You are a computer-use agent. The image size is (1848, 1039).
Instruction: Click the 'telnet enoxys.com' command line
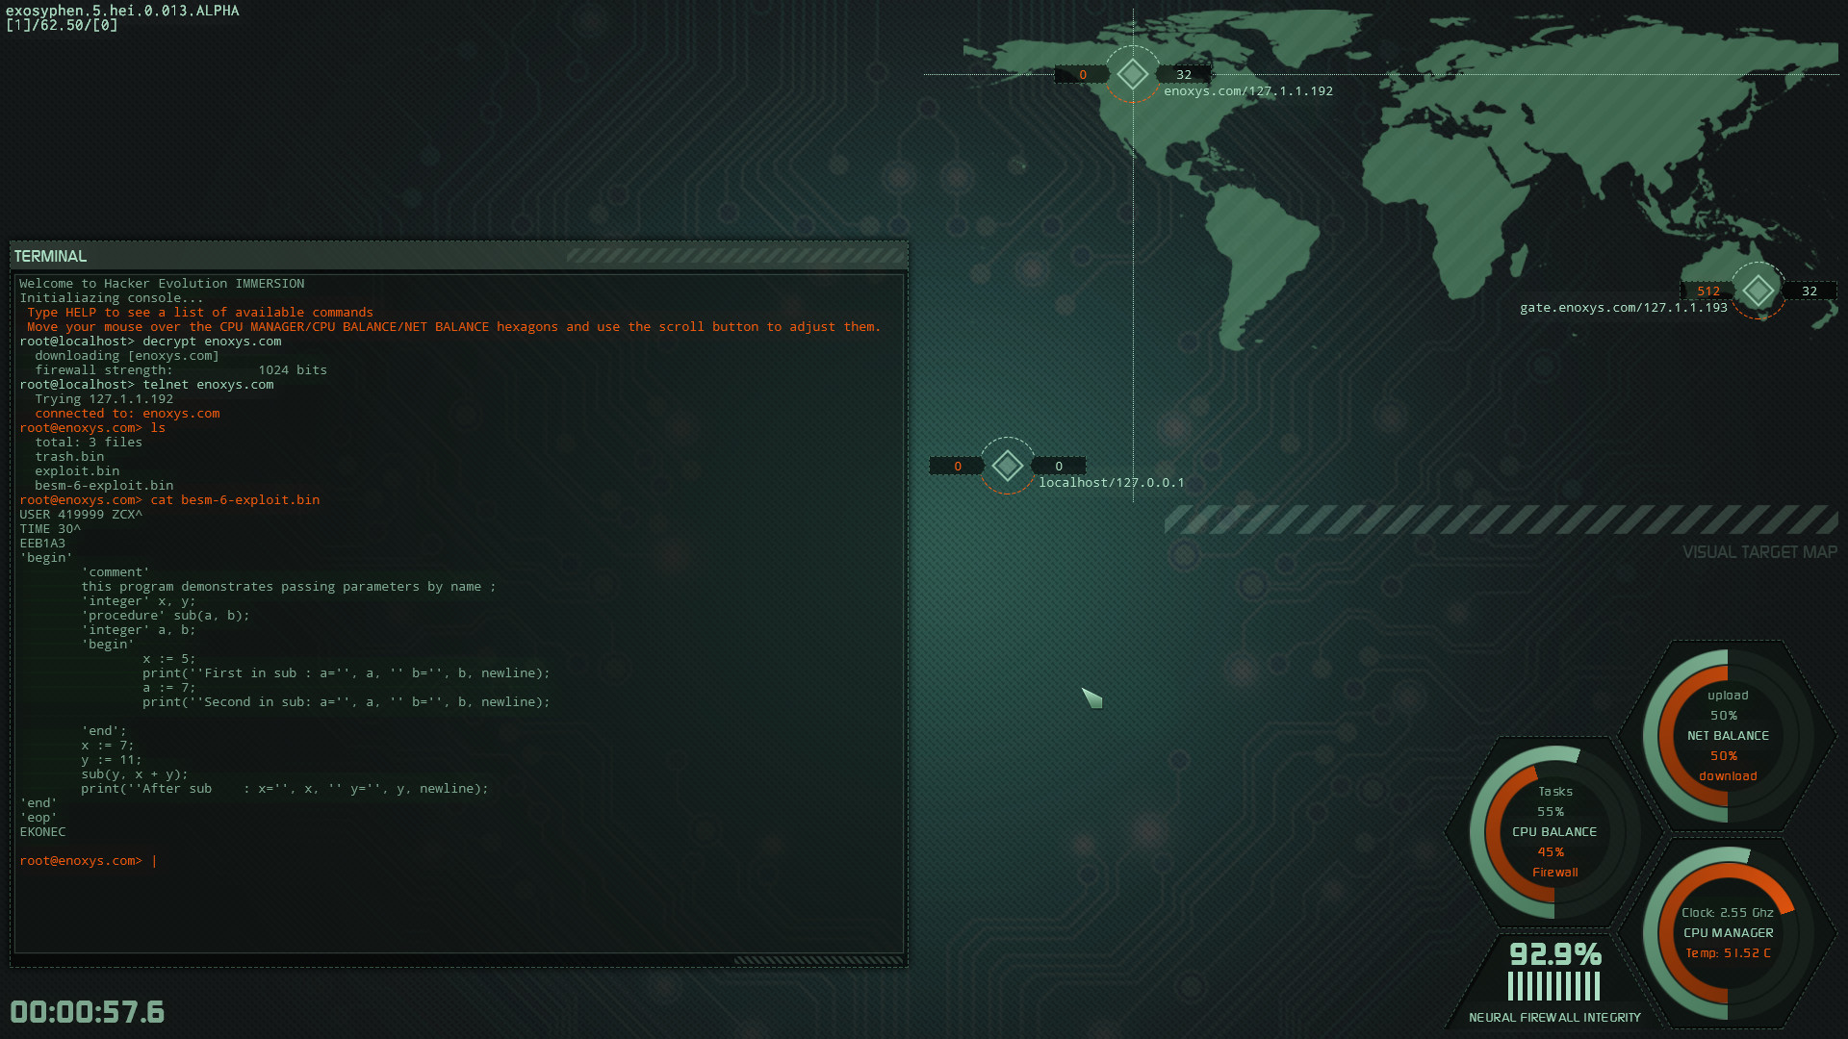point(146,385)
